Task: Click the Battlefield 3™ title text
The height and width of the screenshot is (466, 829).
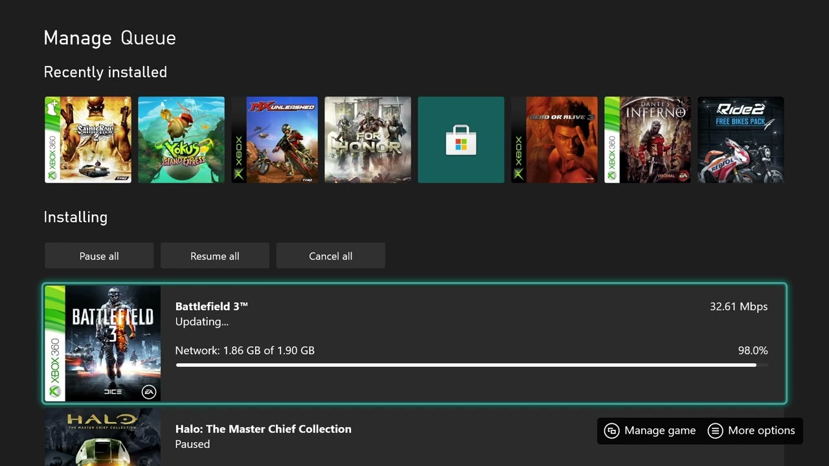Action: click(212, 306)
